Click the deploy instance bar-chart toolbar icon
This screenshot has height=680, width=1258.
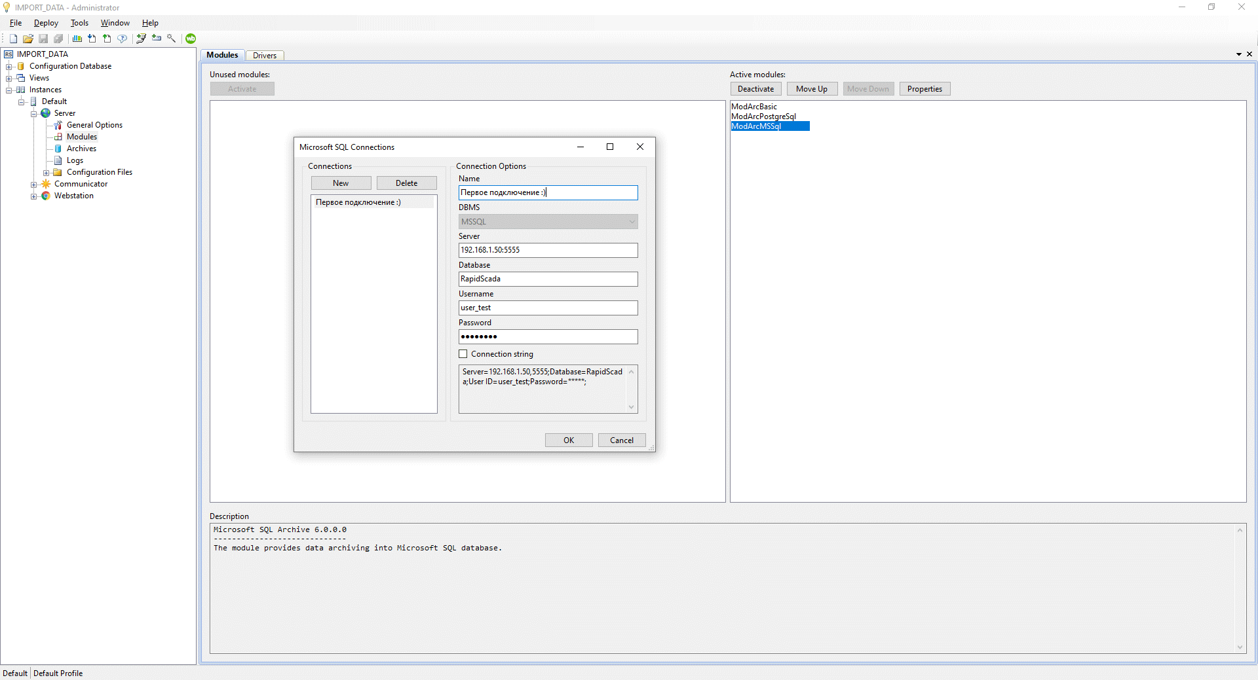tap(77, 39)
